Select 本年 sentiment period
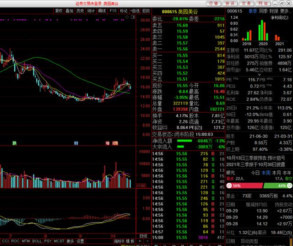The image size is (293, 246). click(x=287, y=173)
